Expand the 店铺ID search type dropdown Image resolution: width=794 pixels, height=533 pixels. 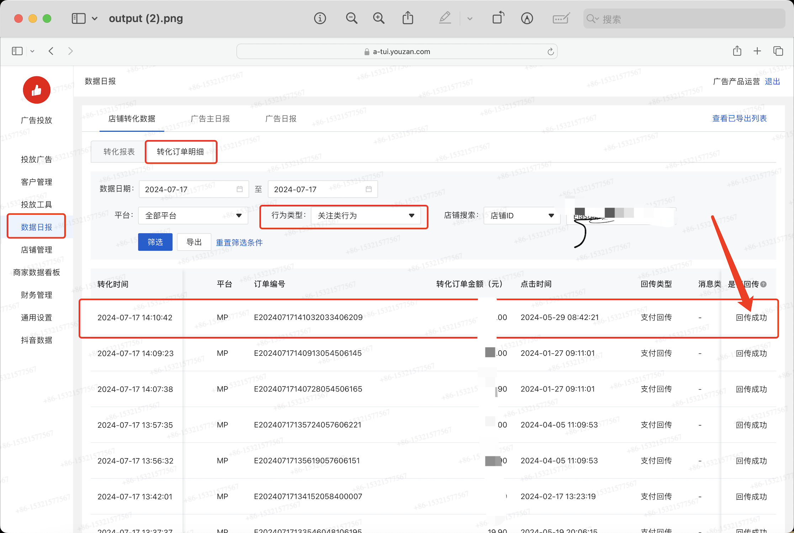[x=522, y=216]
